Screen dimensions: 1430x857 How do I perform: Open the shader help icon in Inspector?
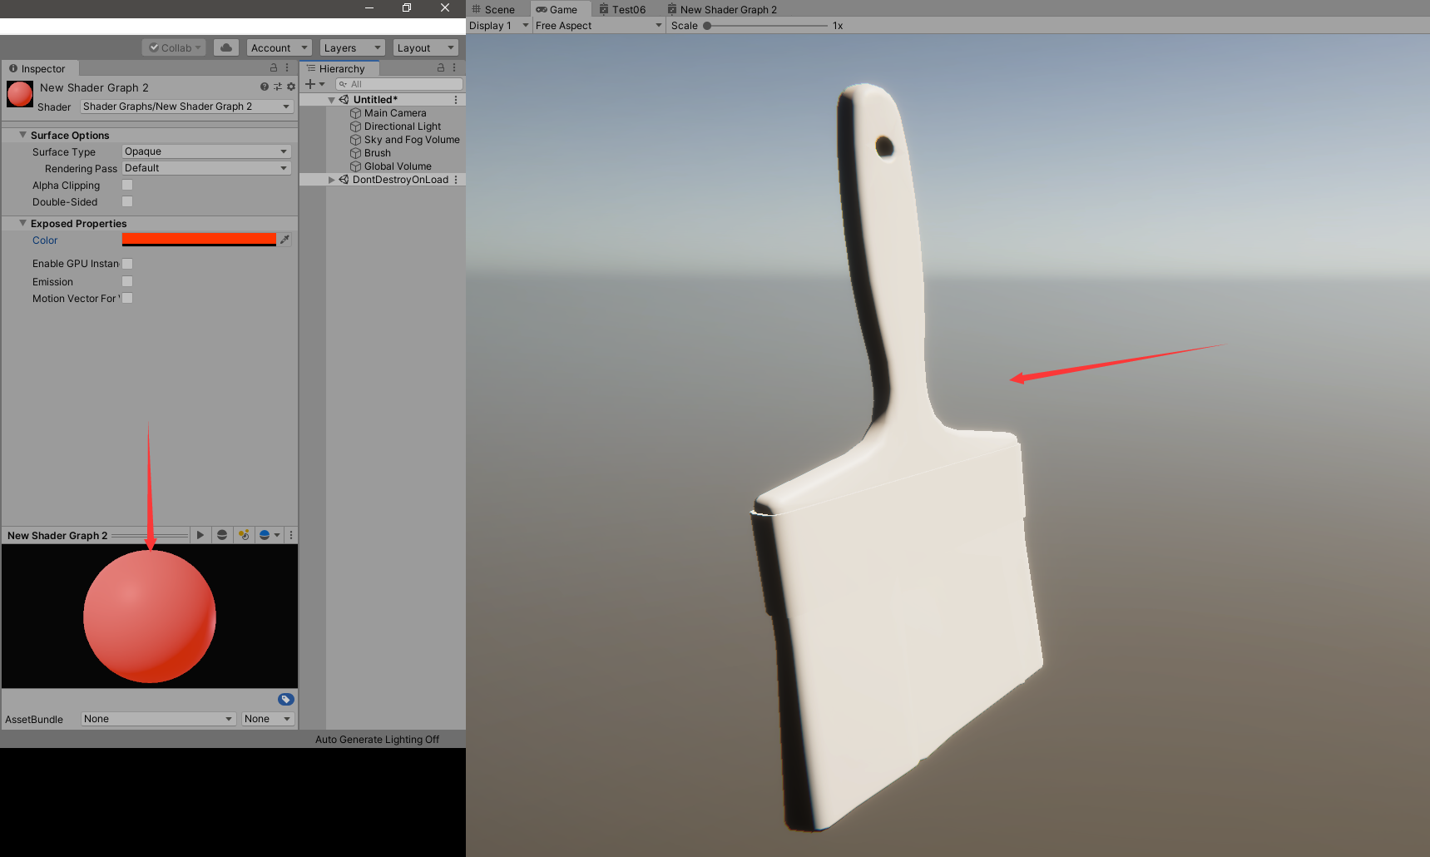click(264, 87)
